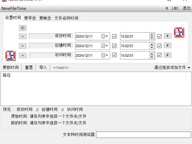This screenshot has height=144, width=192.
Task: Open the 创建时间 date picker dropdown
Action: click(105, 46)
